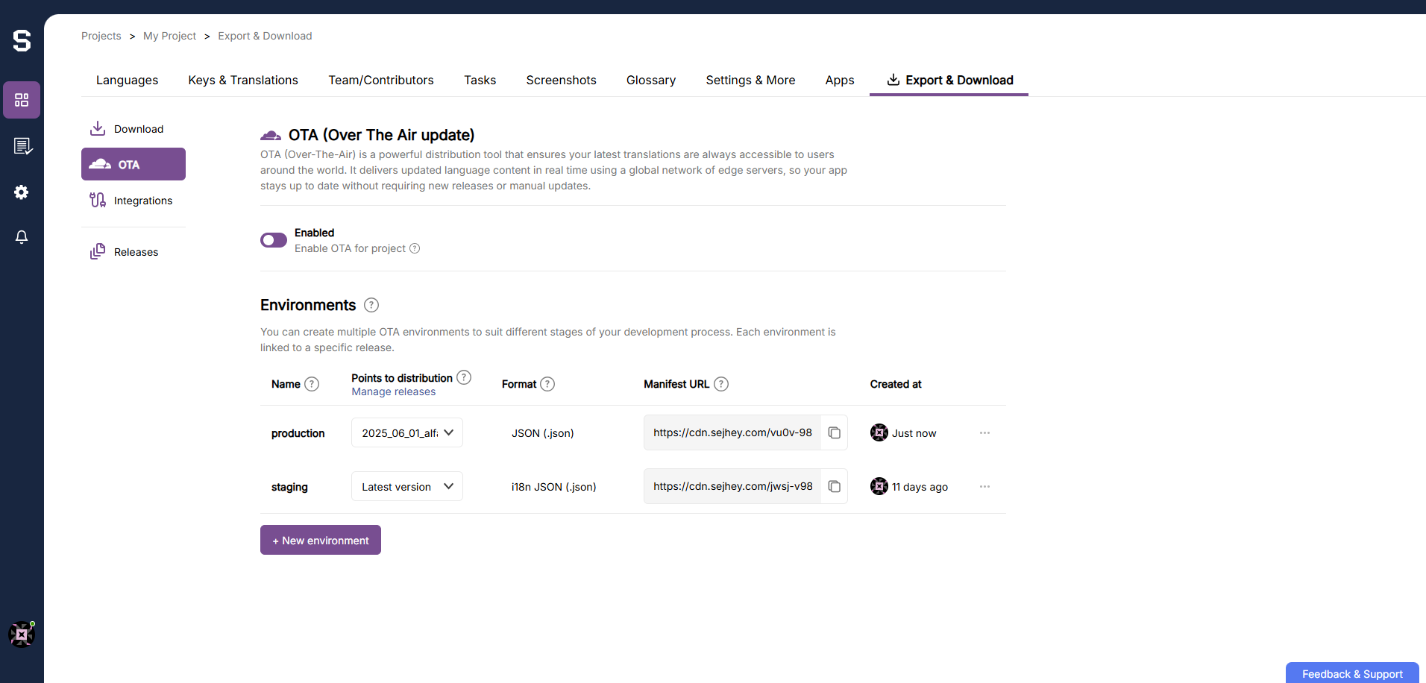Open the Glossary tab

pos(651,80)
